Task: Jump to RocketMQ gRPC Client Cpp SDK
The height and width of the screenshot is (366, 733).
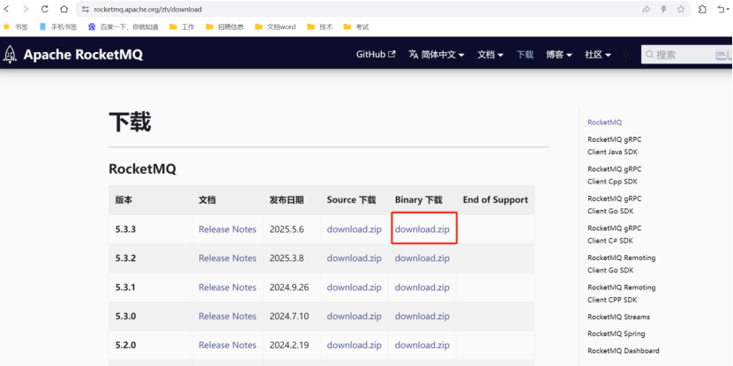Action: pos(614,176)
